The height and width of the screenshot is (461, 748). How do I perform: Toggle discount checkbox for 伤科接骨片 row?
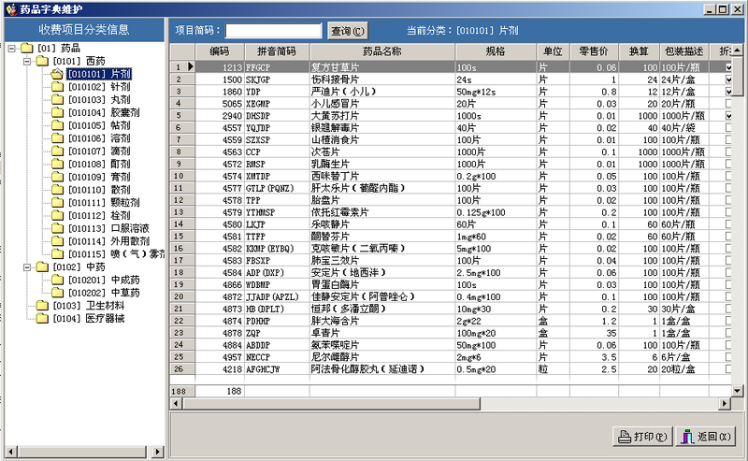coord(728,79)
